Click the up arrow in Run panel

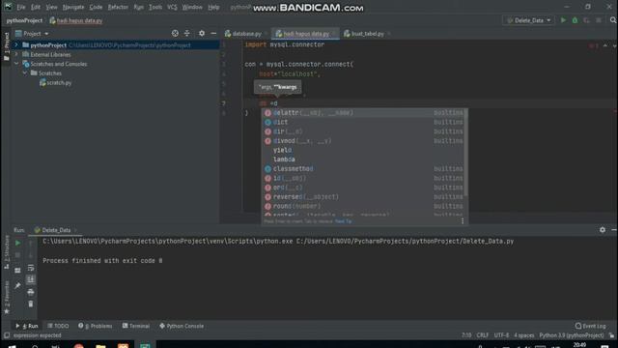pyautogui.click(x=31, y=243)
